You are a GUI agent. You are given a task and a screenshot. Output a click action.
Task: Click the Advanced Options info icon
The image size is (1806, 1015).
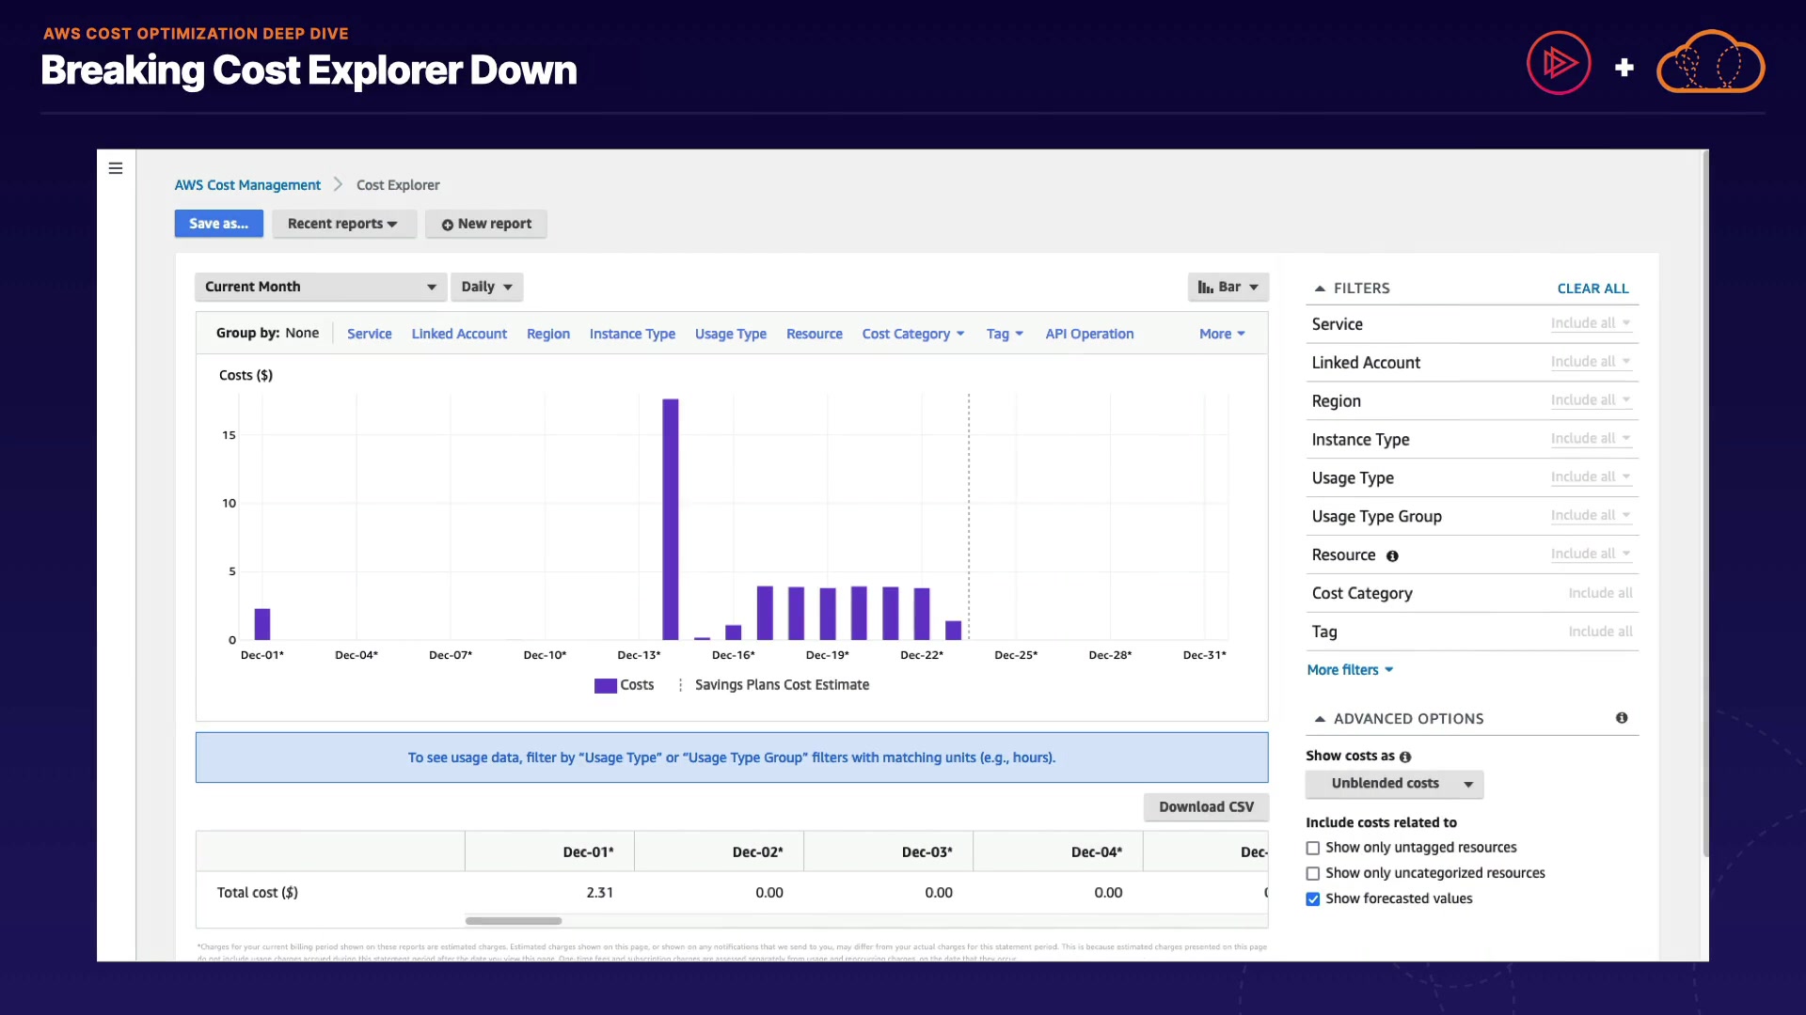tap(1622, 718)
